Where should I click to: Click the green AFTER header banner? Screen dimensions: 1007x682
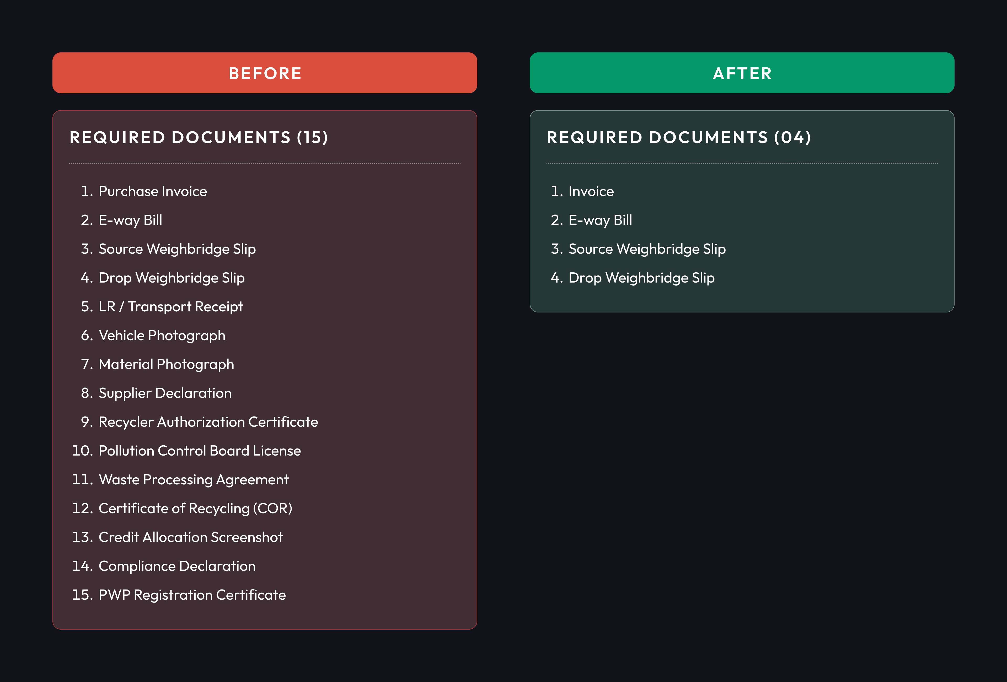(x=742, y=73)
